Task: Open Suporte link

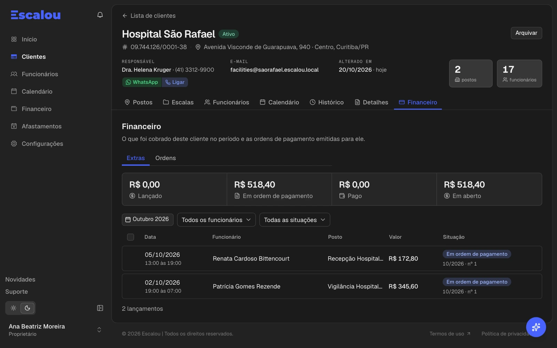Action: 16,292
